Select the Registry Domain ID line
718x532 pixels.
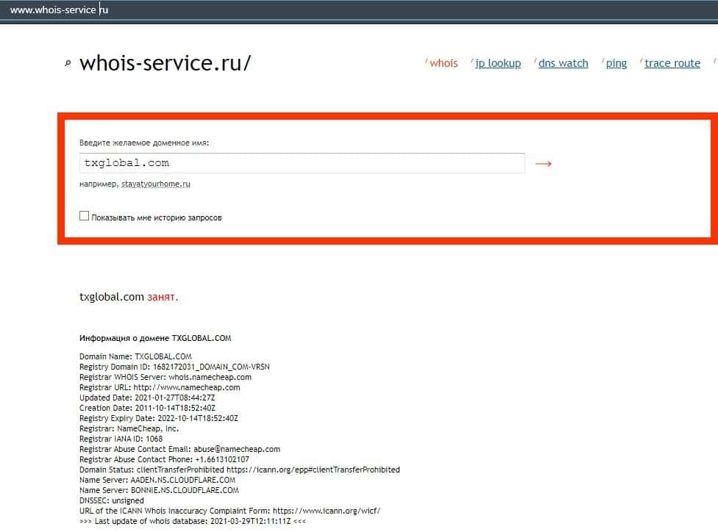pos(174,367)
